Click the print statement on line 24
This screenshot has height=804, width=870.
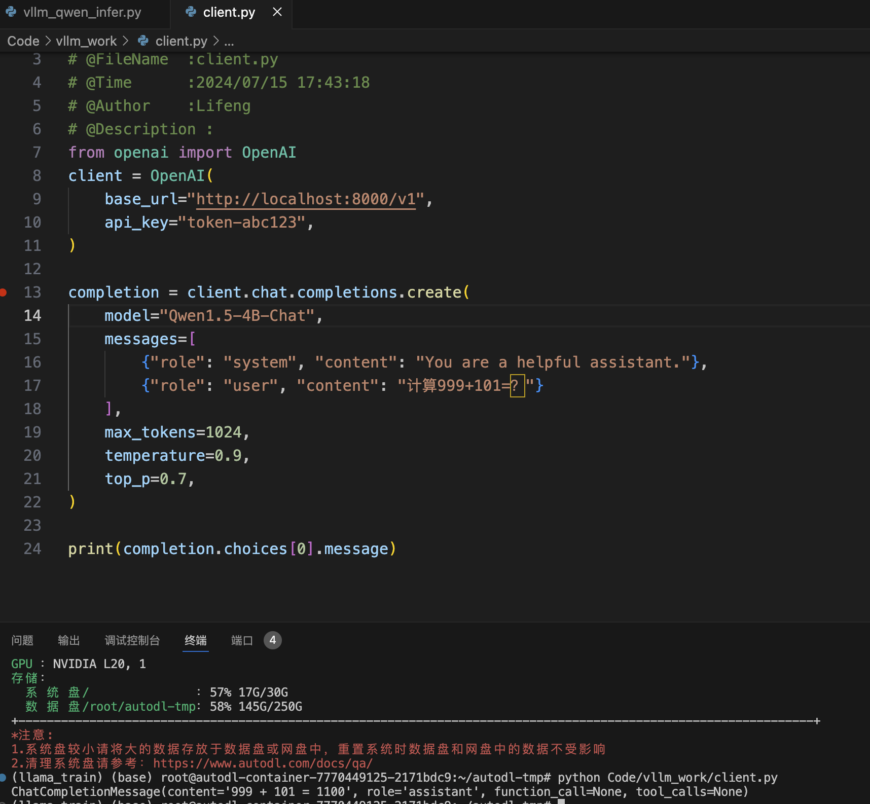coord(232,549)
